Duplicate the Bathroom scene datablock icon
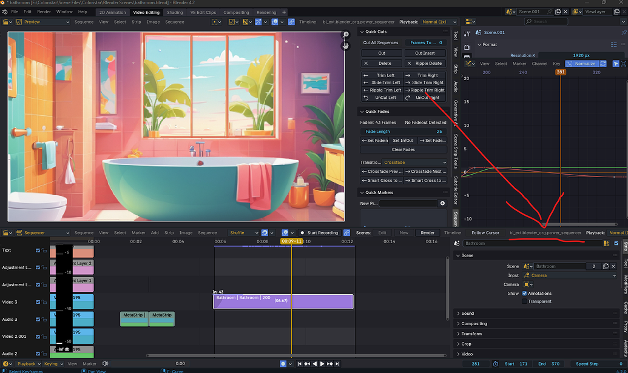The image size is (628, 373). click(x=606, y=266)
